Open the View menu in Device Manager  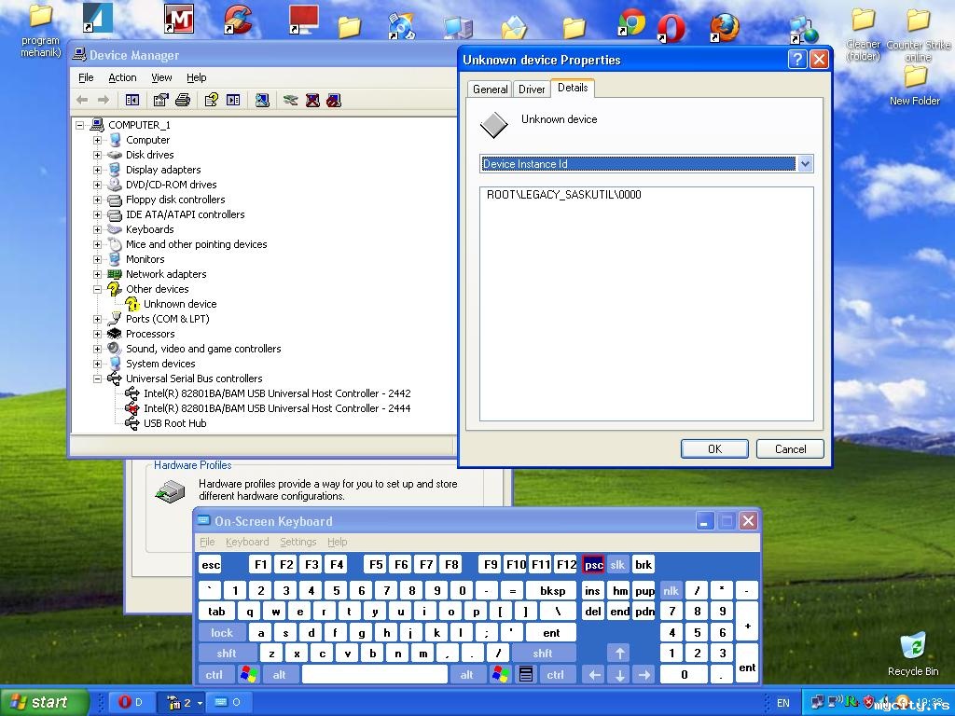point(161,77)
